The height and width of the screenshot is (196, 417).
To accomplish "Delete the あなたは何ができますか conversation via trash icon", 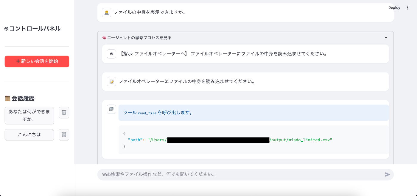I will coord(64,112).
